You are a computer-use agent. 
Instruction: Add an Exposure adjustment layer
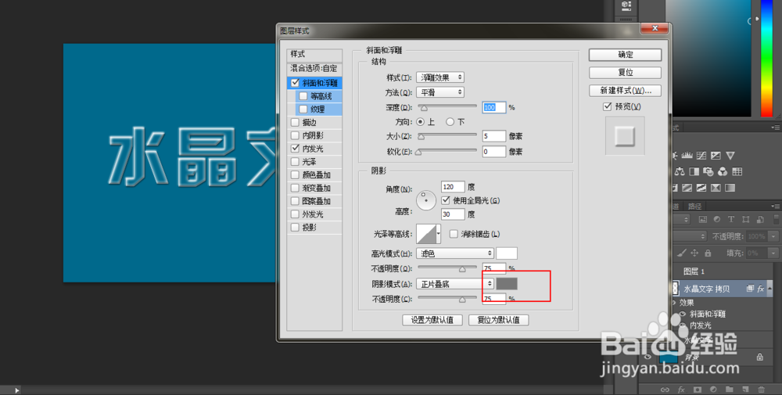(x=716, y=156)
